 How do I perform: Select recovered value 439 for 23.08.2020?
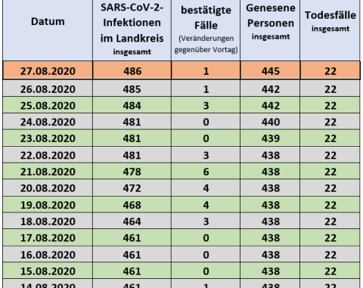[x=270, y=138]
